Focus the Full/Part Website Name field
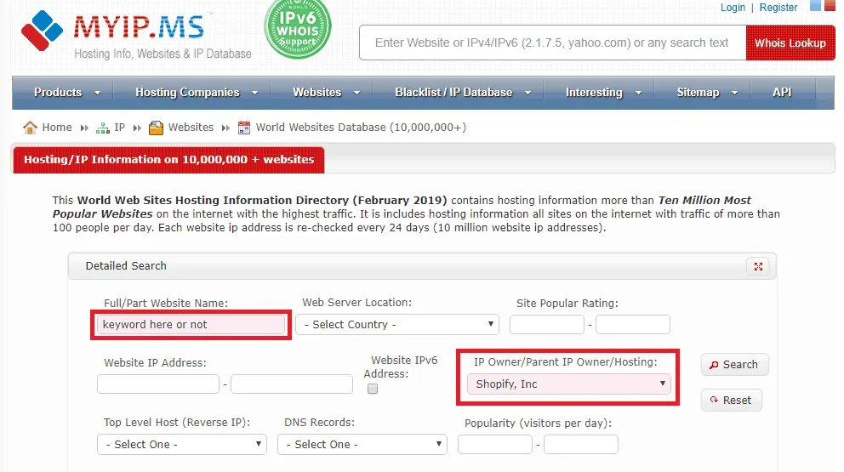 191,324
